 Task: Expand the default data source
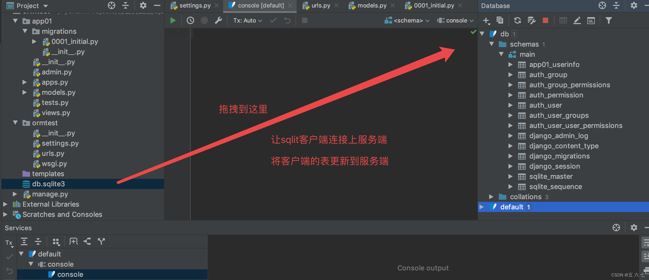(481, 207)
